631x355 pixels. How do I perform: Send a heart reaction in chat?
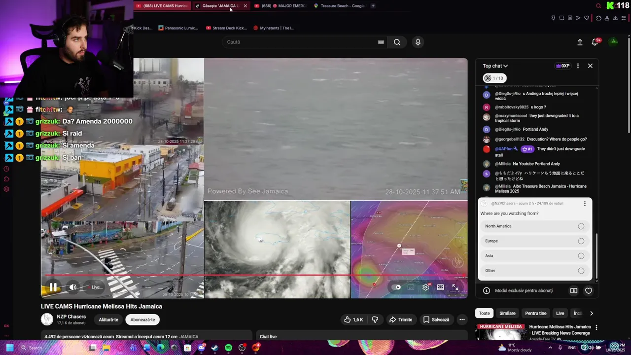coord(589,291)
